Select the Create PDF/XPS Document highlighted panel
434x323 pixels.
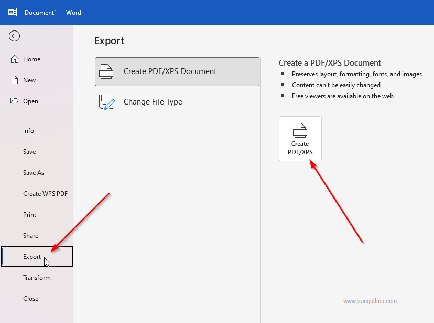click(x=177, y=71)
